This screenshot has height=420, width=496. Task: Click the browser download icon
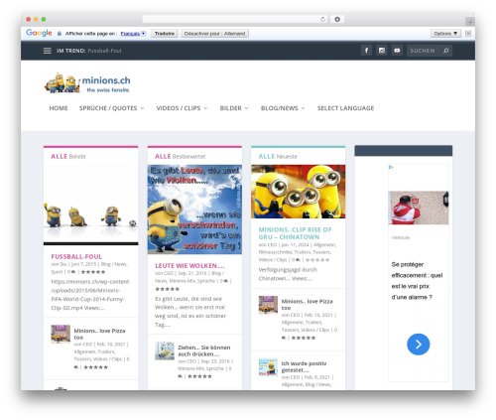[x=337, y=19]
